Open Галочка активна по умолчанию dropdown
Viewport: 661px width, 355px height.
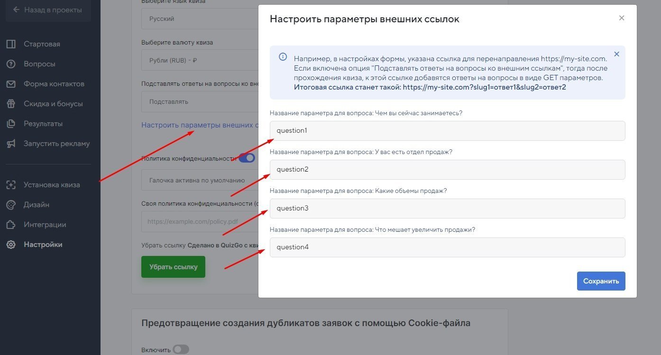click(199, 180)
